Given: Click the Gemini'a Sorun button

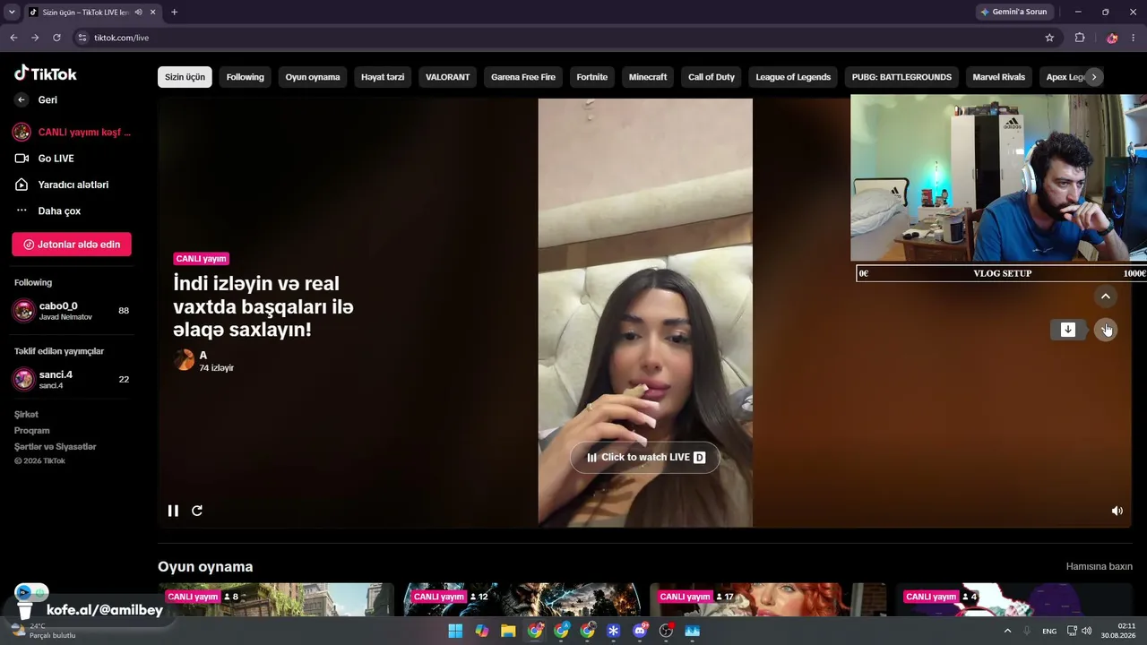Looking at the screenshot, I should (x=1014, y=12).
